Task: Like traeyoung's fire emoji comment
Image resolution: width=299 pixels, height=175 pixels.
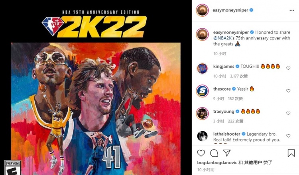Action: (288, 113)
